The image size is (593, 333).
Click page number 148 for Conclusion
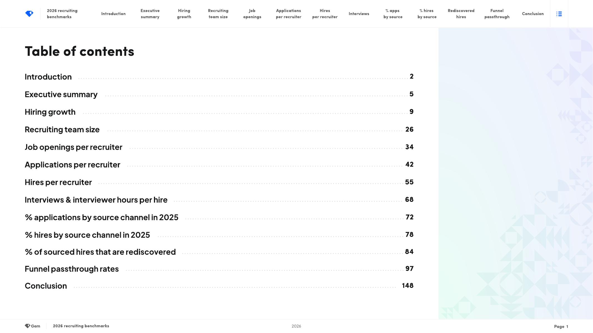click(407, 286)
